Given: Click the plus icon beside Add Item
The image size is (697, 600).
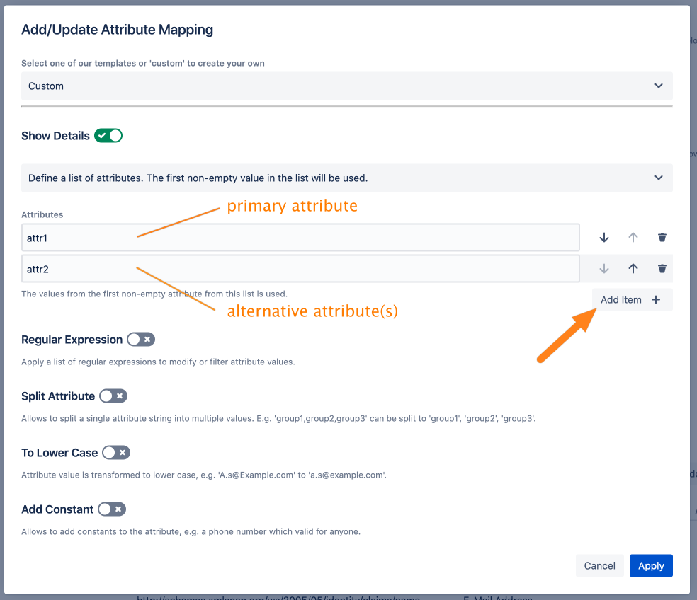Looking at the screenshot, I should pos(656,300).
